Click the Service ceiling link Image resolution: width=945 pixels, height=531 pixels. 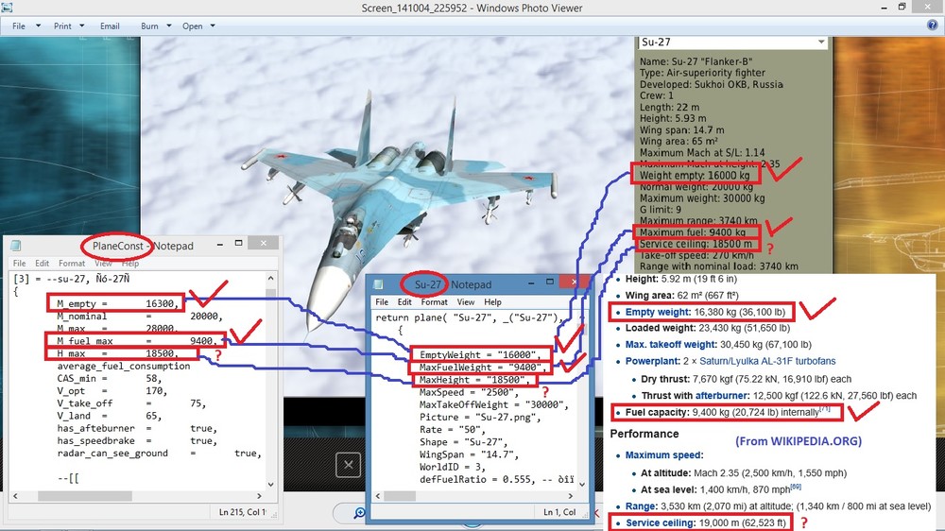[x=661, y=522]
